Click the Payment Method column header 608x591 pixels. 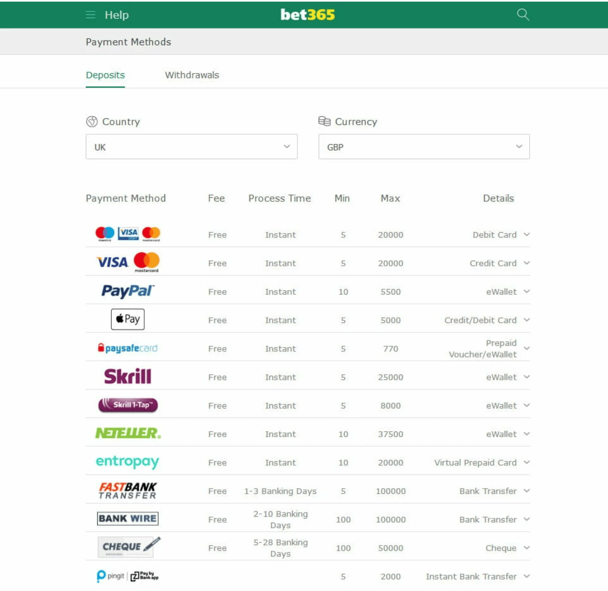pos(126,198)
